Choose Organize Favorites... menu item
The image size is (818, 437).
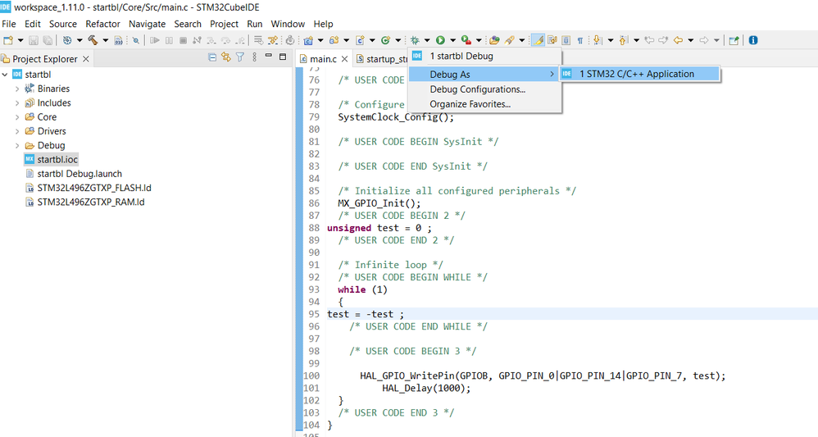point(484,104)
